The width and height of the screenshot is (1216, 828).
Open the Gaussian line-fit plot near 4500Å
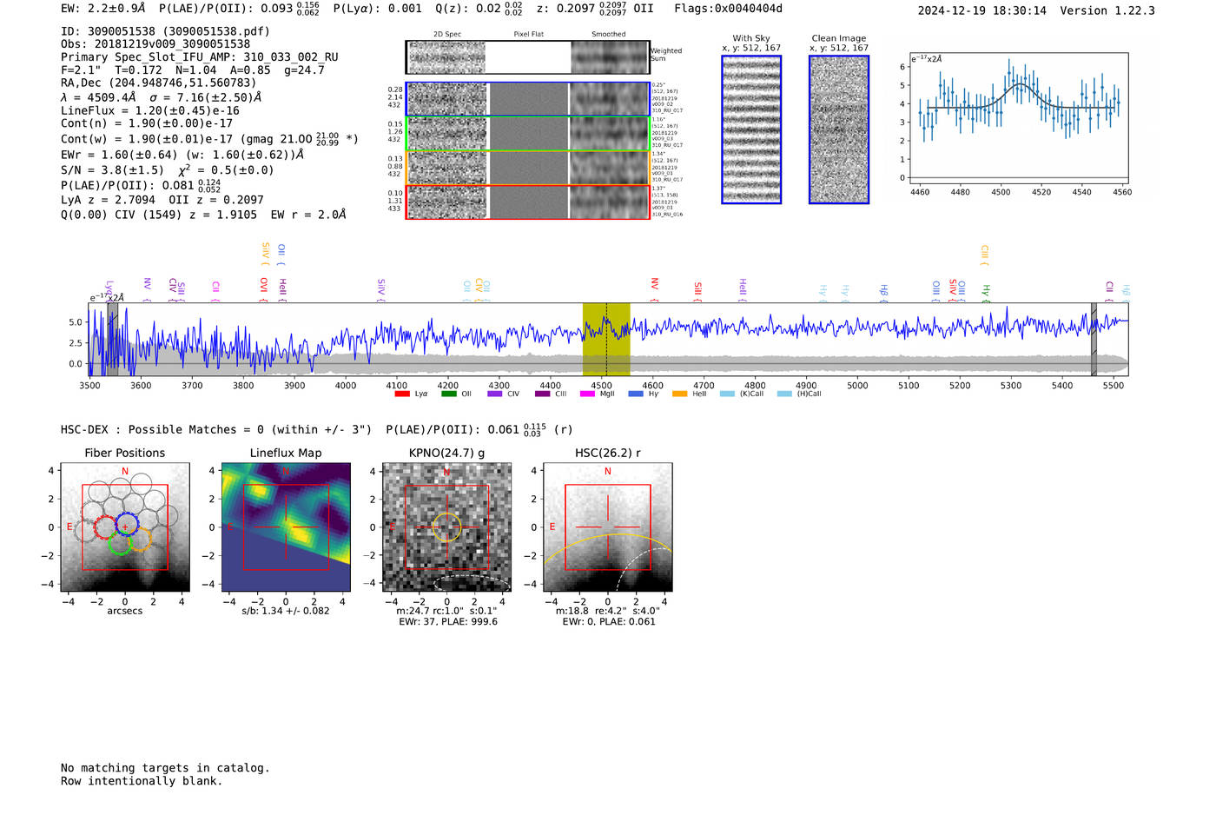(1018, 118)
